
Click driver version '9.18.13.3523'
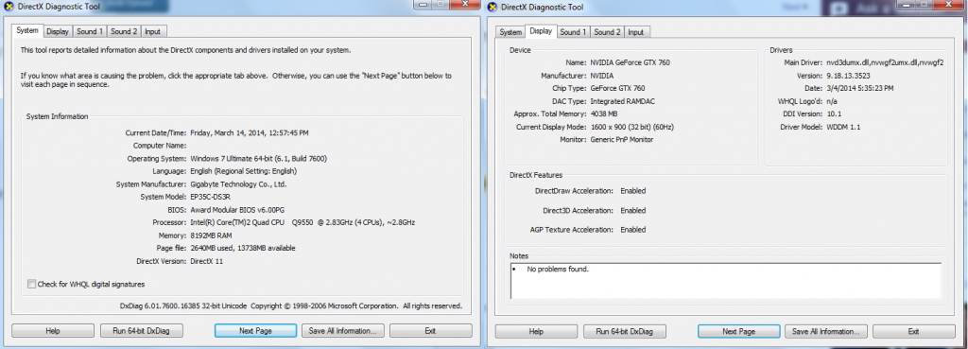coord(848,76)
